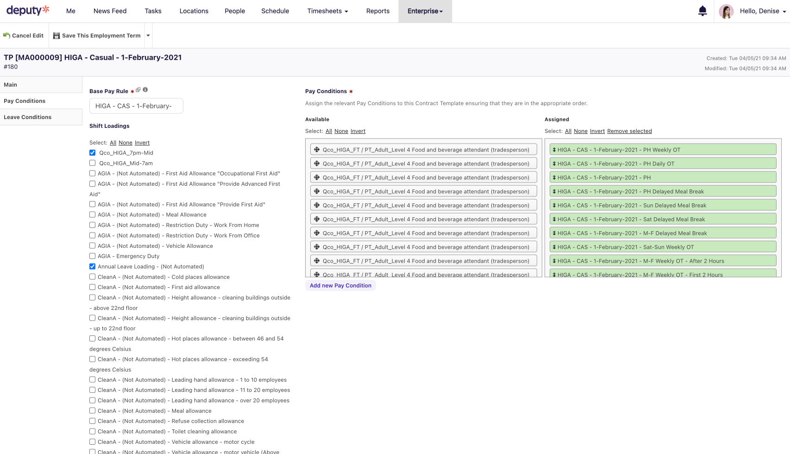Viewport: 790px width, 454px height.
Task: Tick CleanA Leading hand allowance - over 20 employees
Action: click(x=93, y=400)
